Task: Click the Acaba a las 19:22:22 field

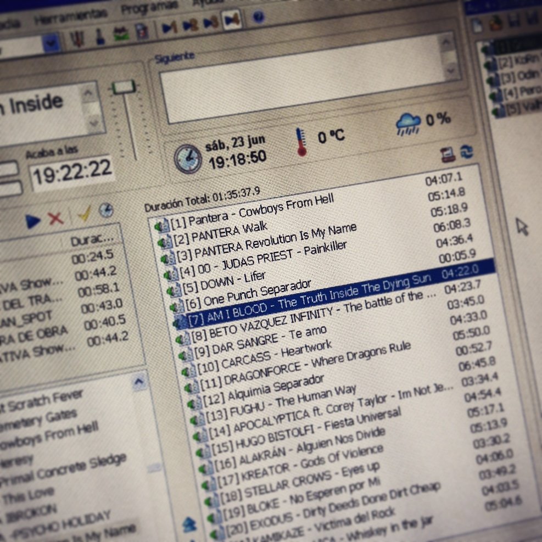Action: 72,172
